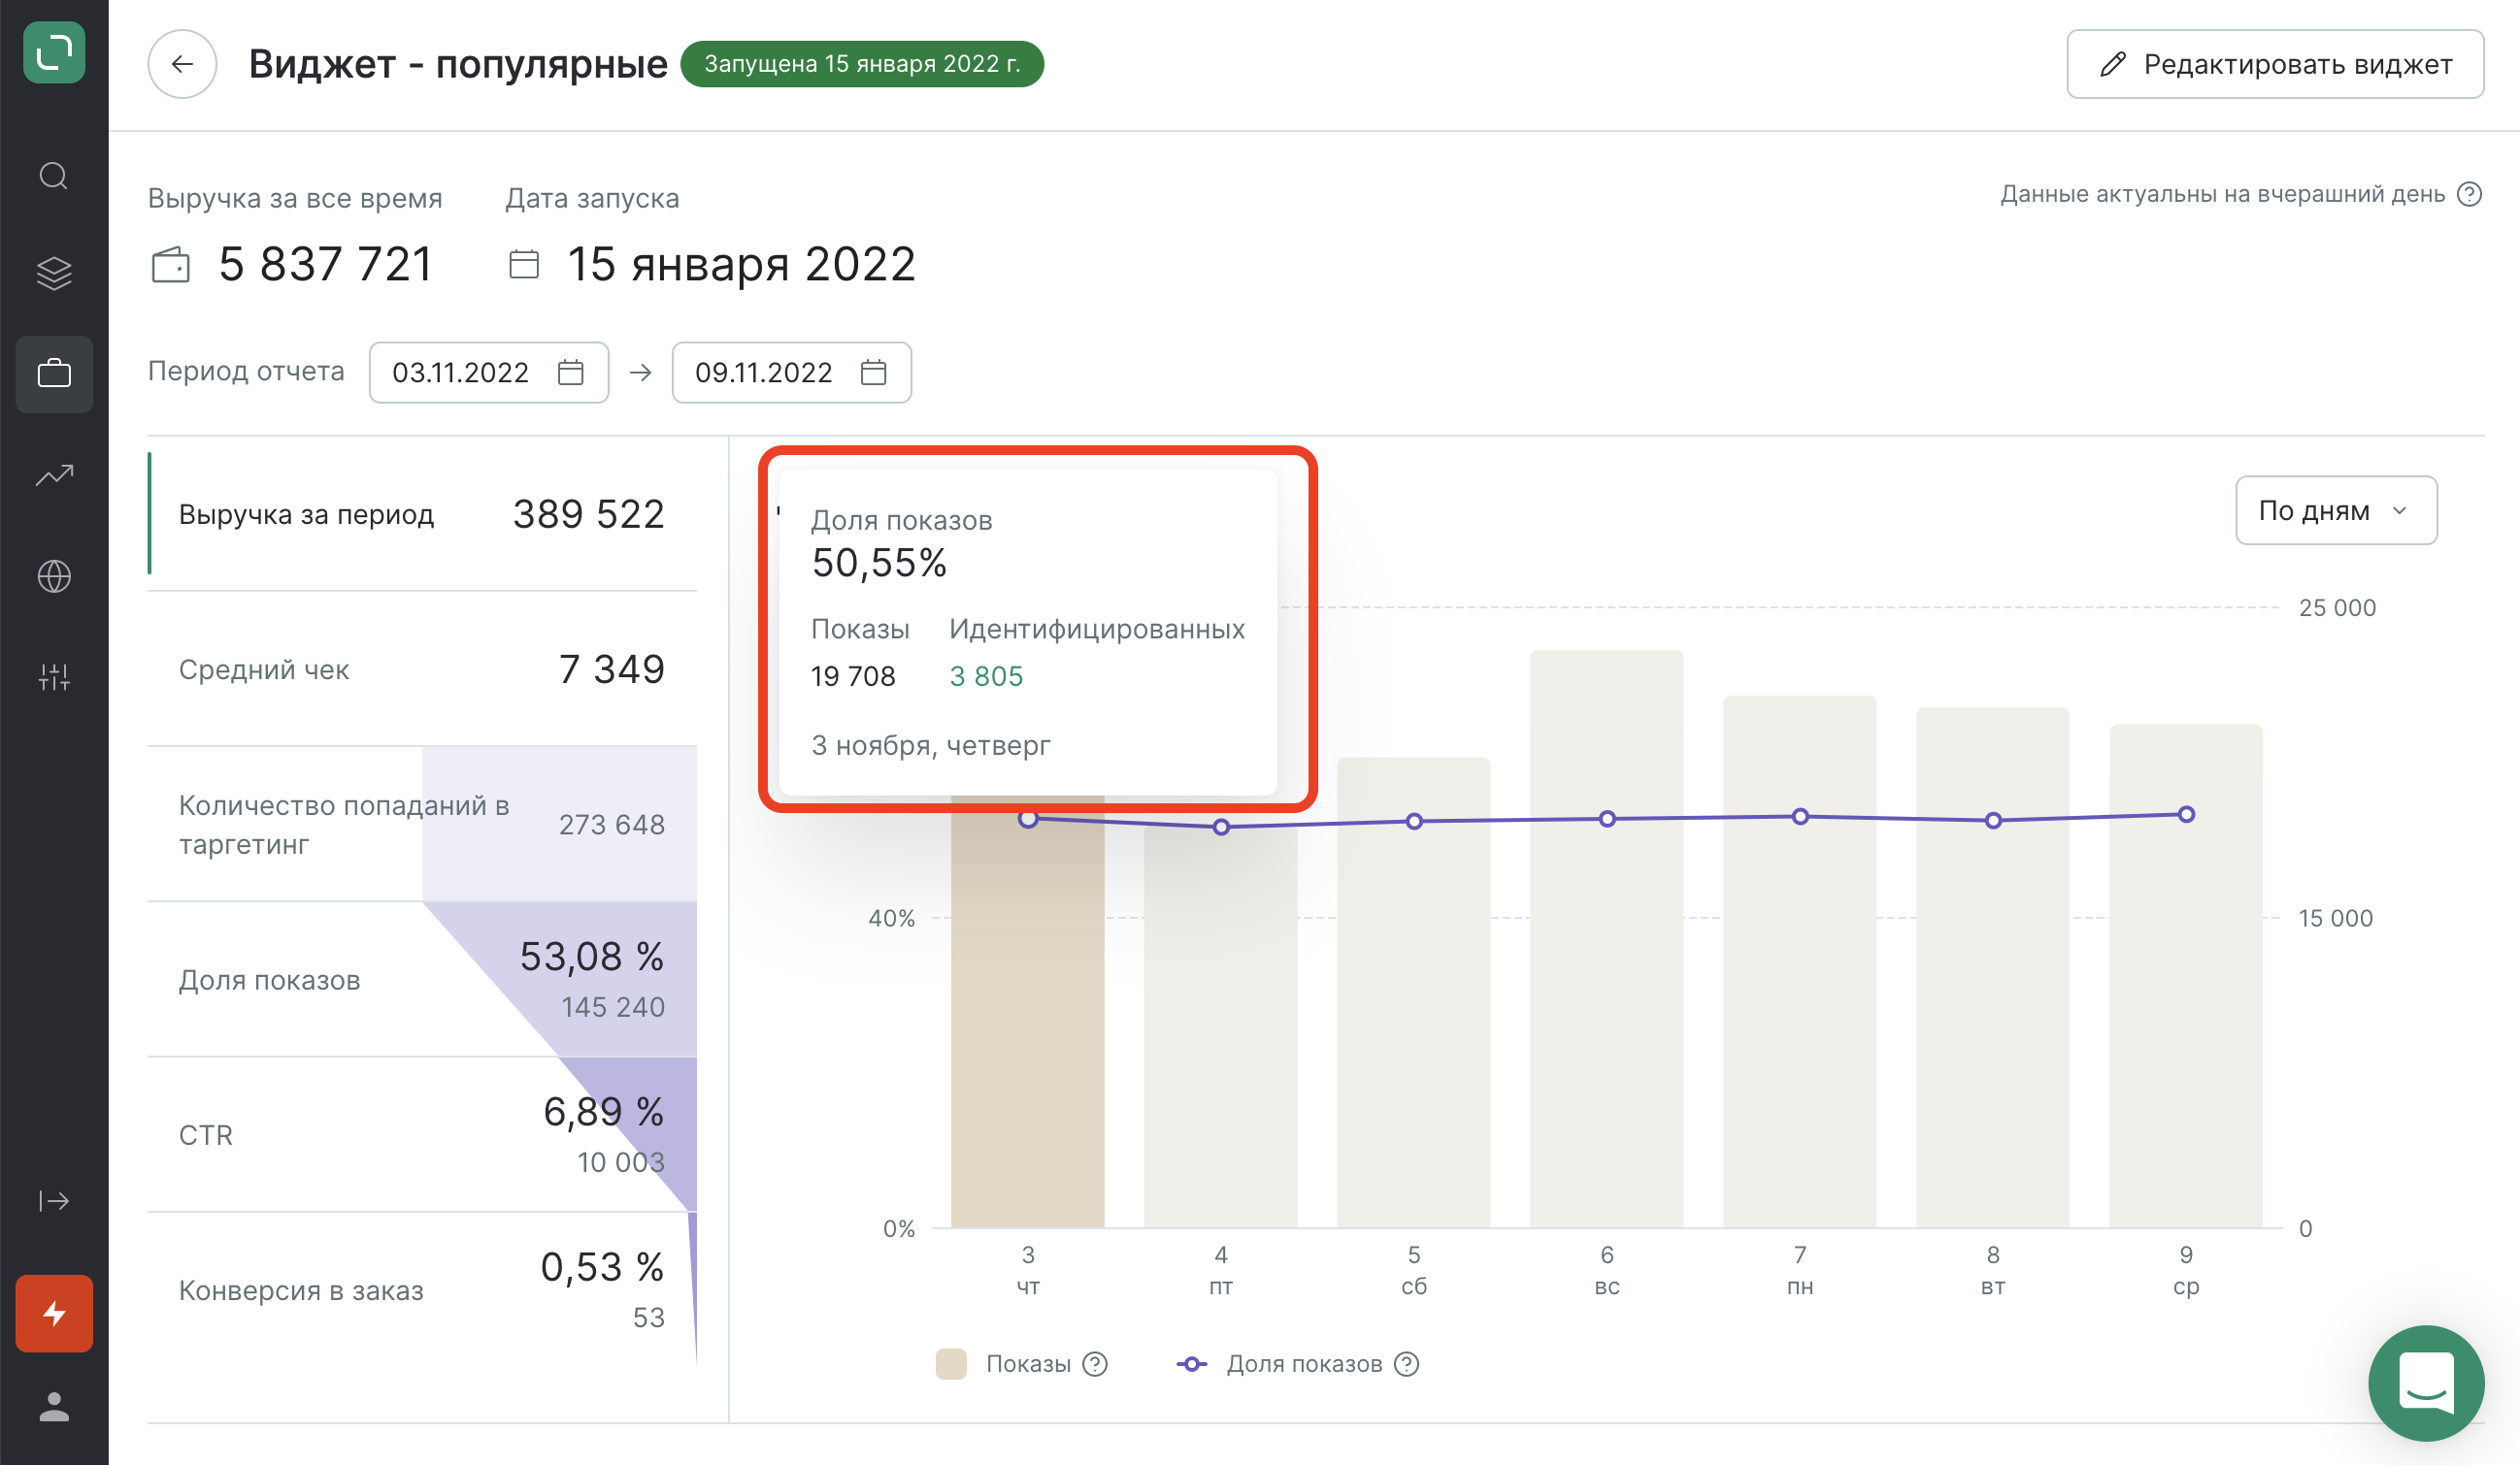
Task: Toggle Показы series in chart legend
Action: point(1028,1364)
